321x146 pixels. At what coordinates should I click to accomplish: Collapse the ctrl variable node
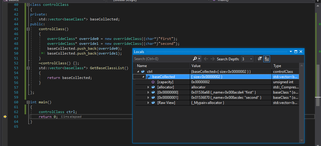coord(138,72)
